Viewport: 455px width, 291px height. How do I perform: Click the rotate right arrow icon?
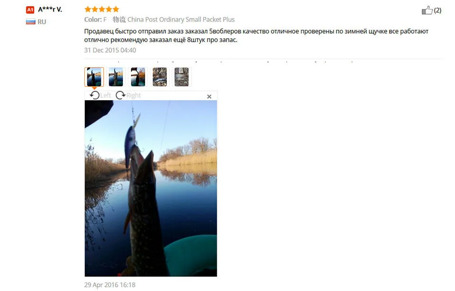(x=120, y=95)
